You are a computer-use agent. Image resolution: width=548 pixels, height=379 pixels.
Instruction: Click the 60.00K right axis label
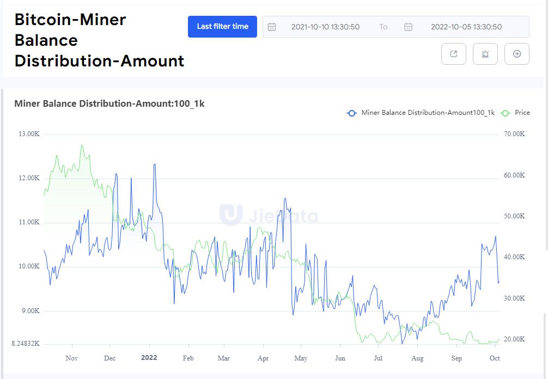pyautogui.click(x=514, y=175)
